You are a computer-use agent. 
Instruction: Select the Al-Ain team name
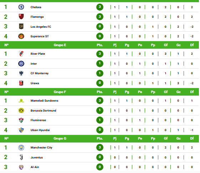[x=35, y=167]
